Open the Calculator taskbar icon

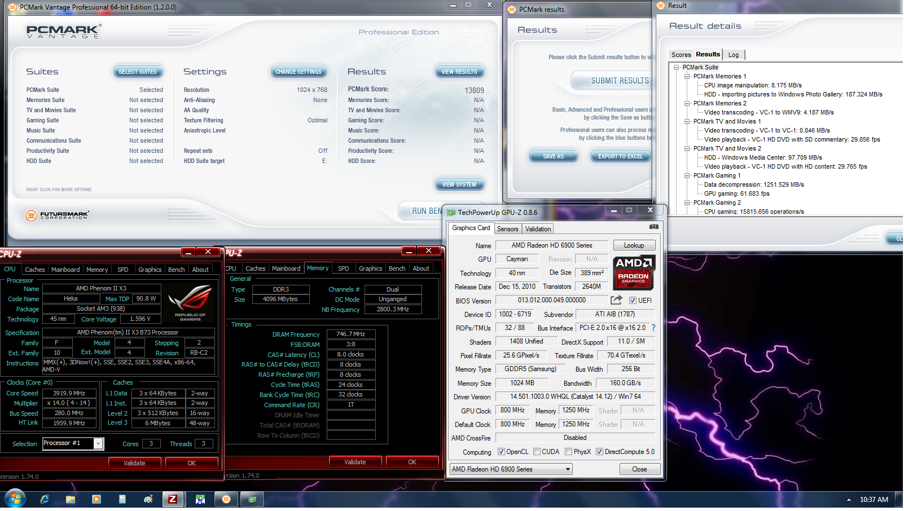pos(122,499)
